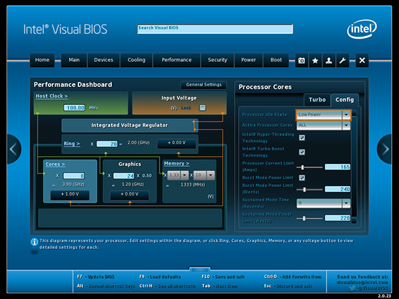Viewport: 399px width, 299px height.
Task: Open the wrench settings icon
Action: click(x=342, y=60)
